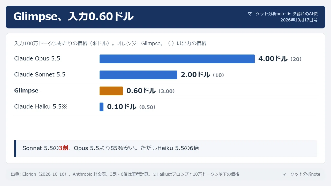Screen dimensions: 331x186
Task: Select the "4.00ドル" price value
Action: [x=273, y=59]
